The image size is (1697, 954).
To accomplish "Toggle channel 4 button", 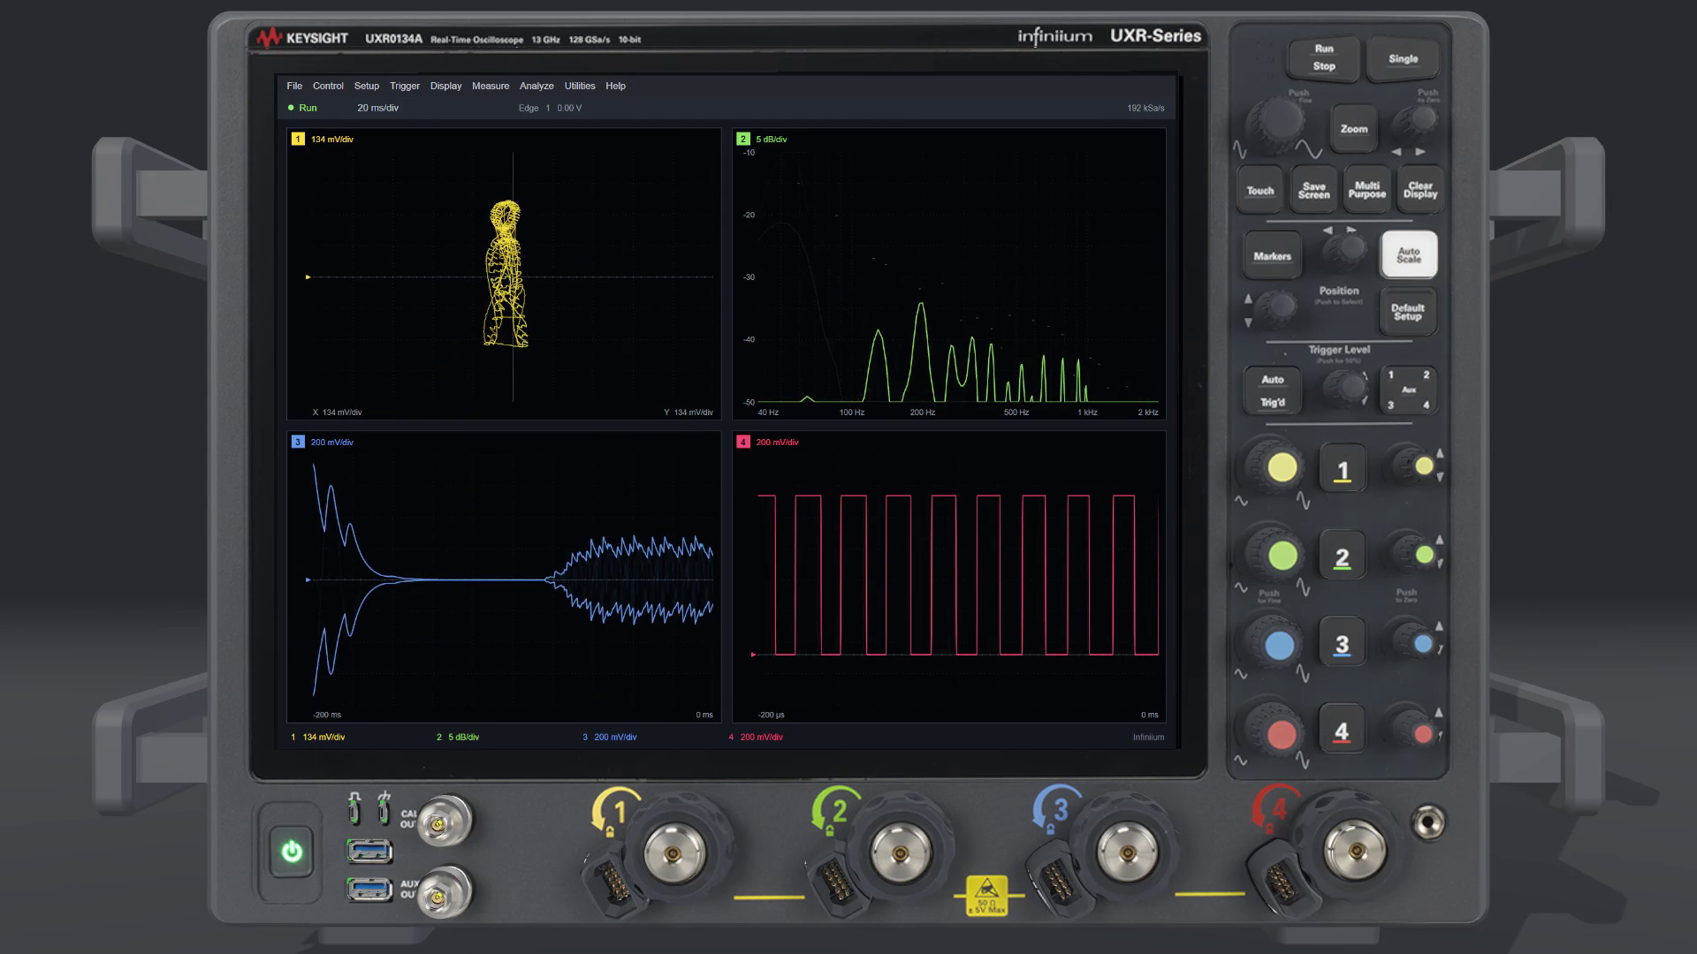I will [1342, 731].
